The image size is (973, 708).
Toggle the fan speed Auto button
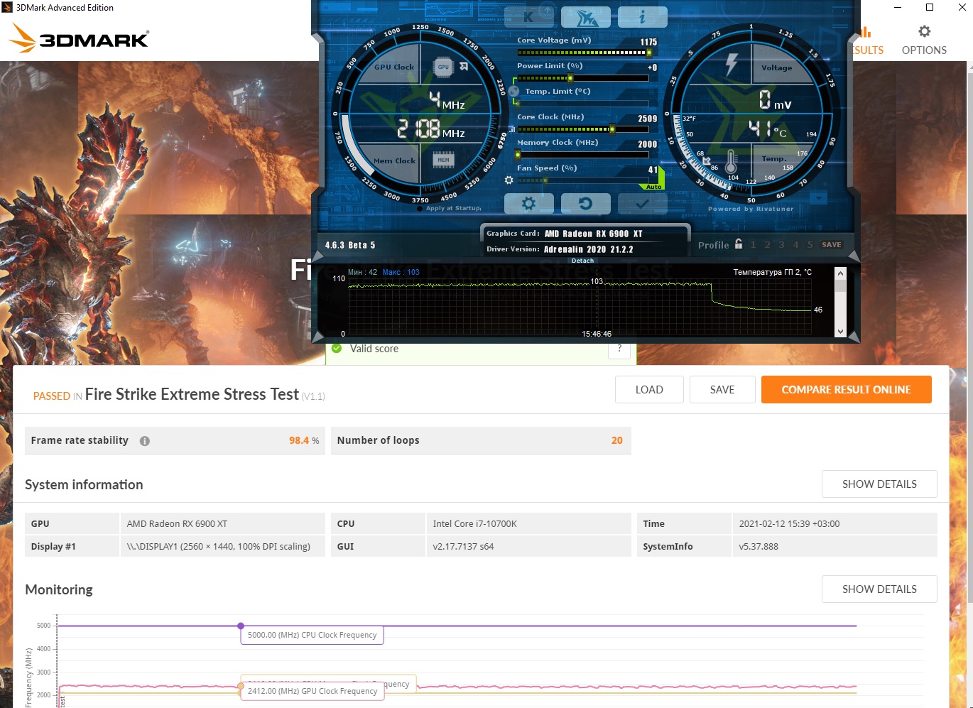click(x=654, y=187)
